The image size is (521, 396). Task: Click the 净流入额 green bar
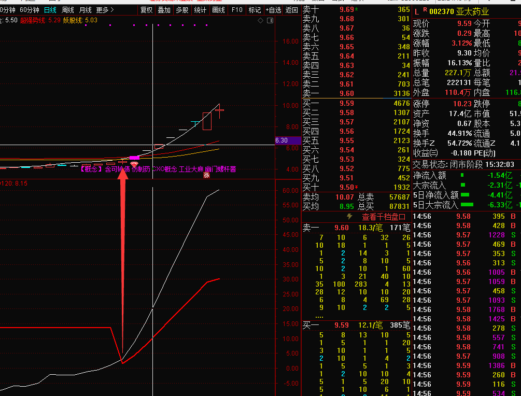coord(462,175)
